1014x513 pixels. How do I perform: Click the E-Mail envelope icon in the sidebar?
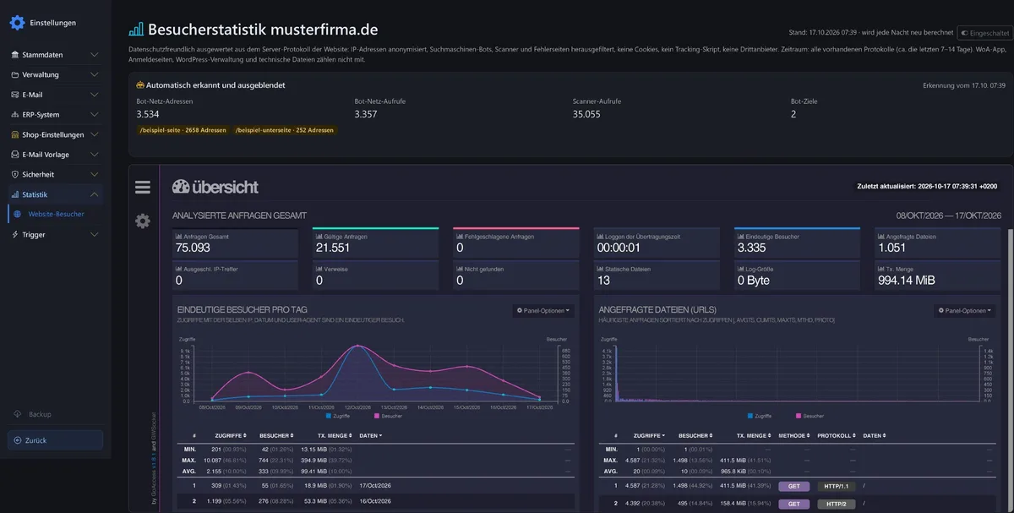[x=14, y=95]
